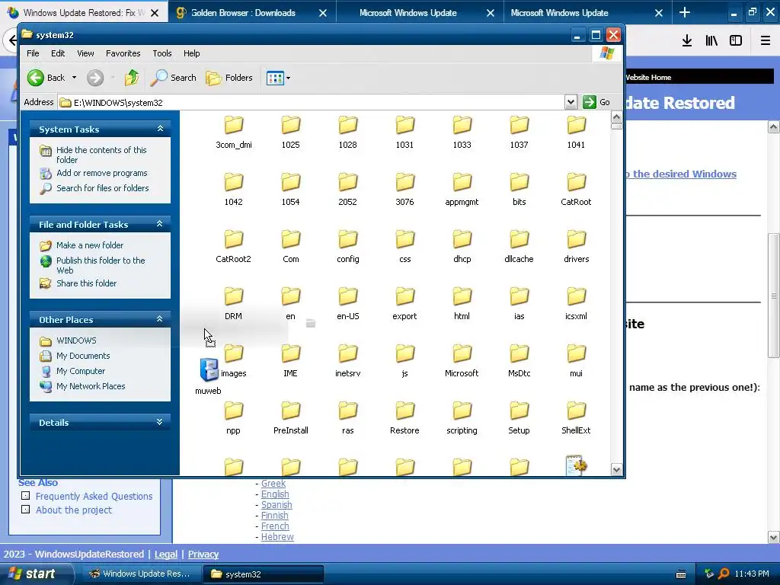Open the Edit menu
Image resolution: width=780 pixels, height=585 pixels.
click(58, 53)
